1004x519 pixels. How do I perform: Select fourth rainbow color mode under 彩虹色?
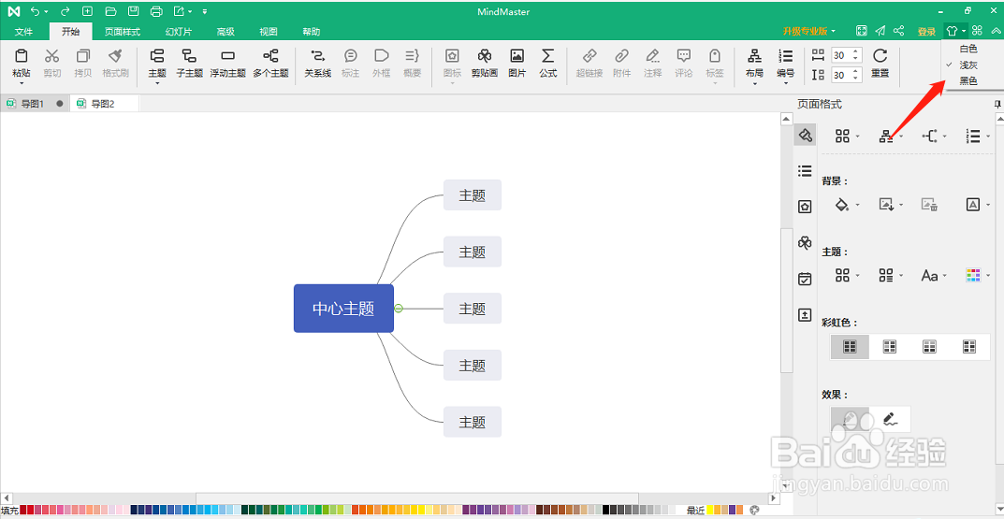(x=969, y=347)
